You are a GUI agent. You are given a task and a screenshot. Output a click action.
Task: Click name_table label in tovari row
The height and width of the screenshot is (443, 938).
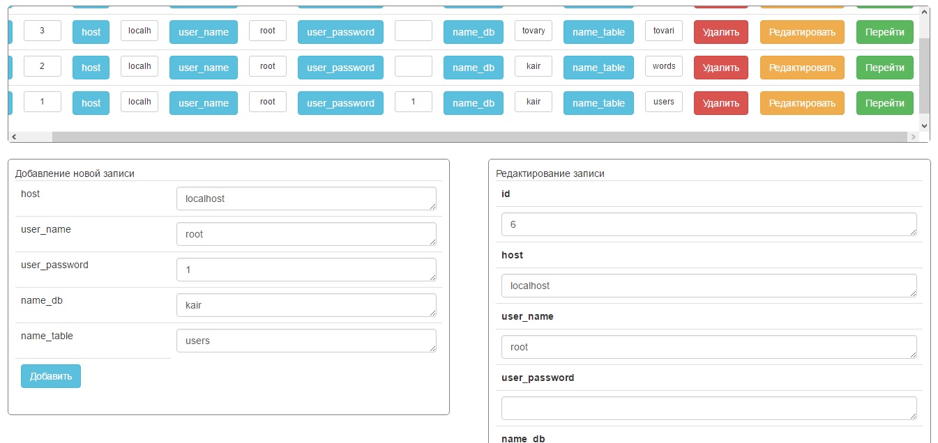pyautogui.click(x=598, y=32)
